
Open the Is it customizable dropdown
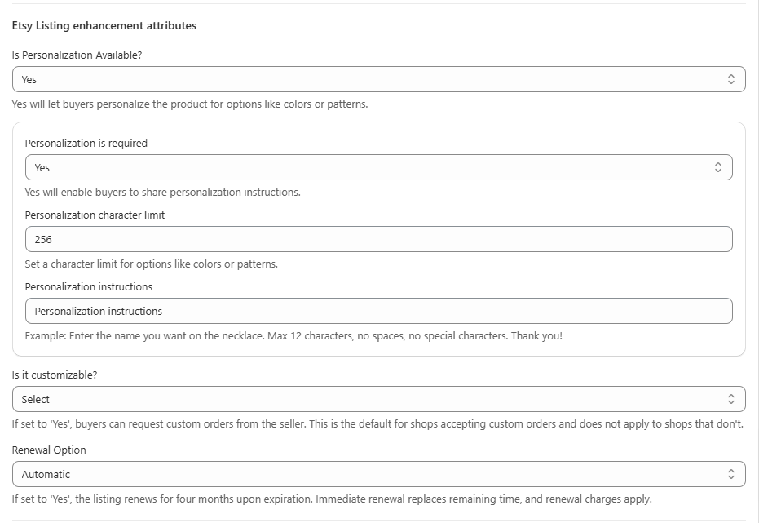(378, 400)
